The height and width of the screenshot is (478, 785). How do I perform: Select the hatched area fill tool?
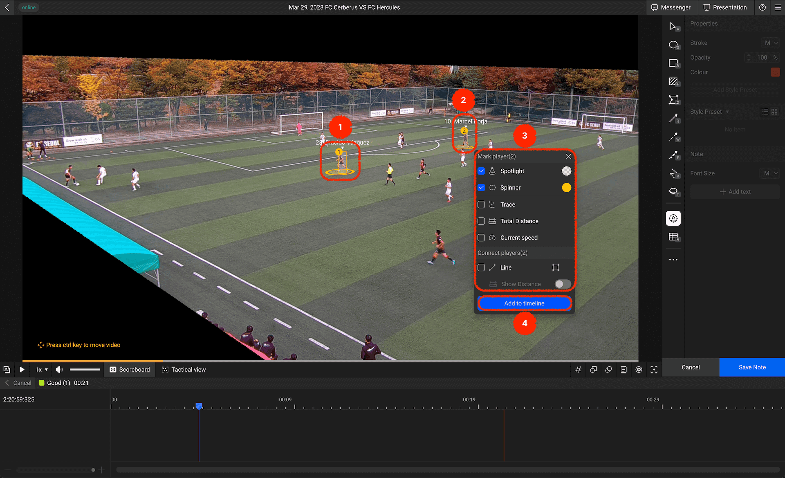pos(673,82)
